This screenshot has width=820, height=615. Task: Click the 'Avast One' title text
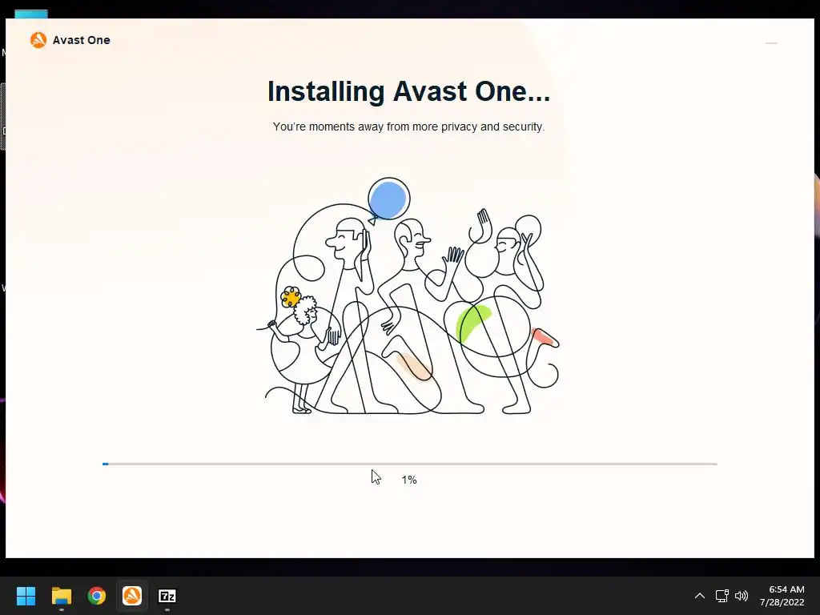(x=82, y=40)
